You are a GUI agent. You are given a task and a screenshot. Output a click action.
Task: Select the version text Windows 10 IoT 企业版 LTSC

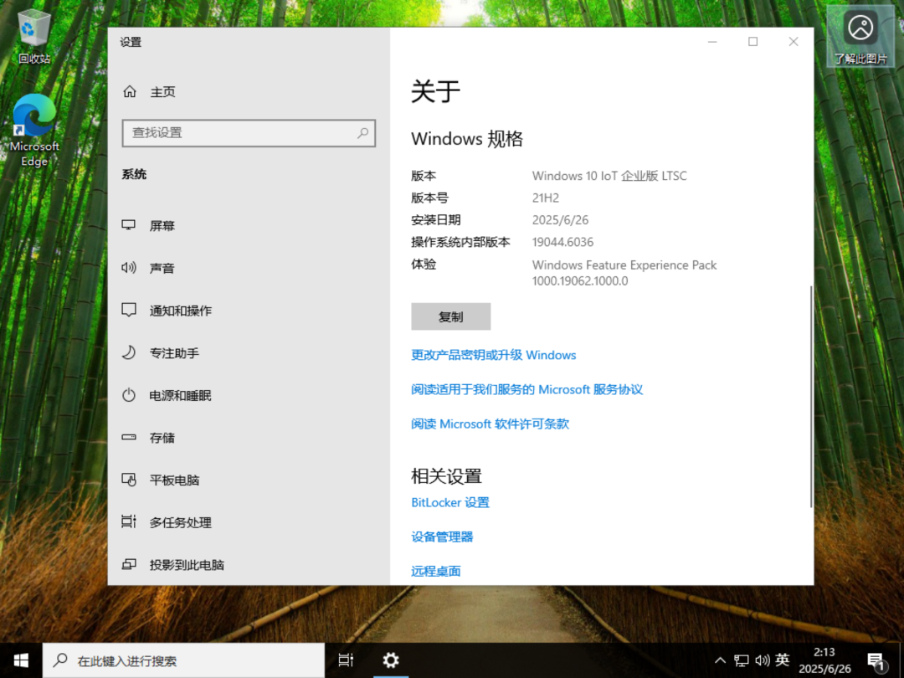[x=609, y=176]
